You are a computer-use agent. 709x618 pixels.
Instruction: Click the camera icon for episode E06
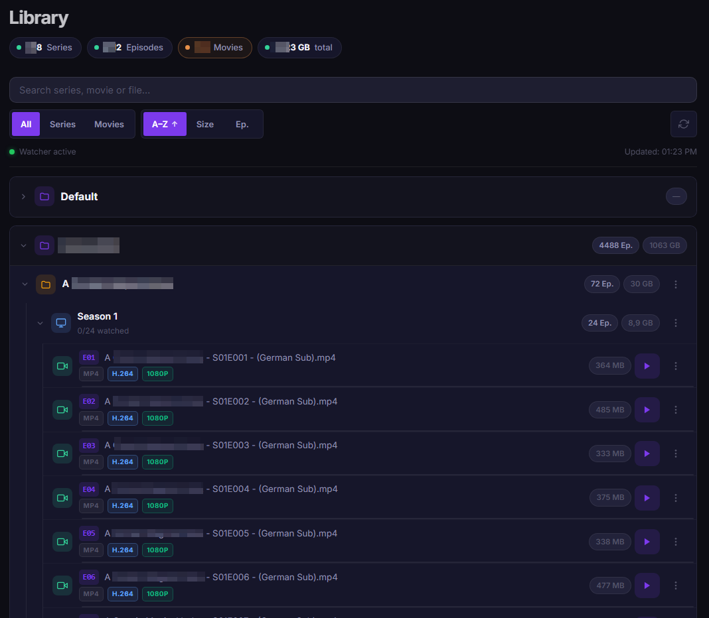pos(62,586)
